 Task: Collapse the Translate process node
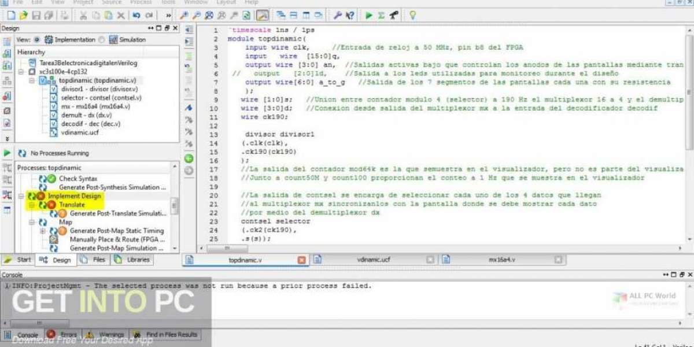(32, 205)
